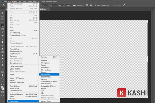The image size is (155, 103).
Task: Select the Brush tool
Action: tap(3, 39)
